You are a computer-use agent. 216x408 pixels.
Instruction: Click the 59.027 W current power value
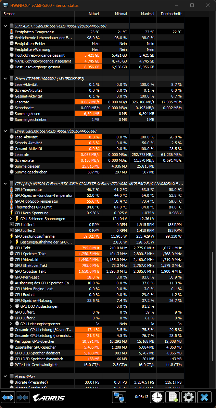(88, 236)
